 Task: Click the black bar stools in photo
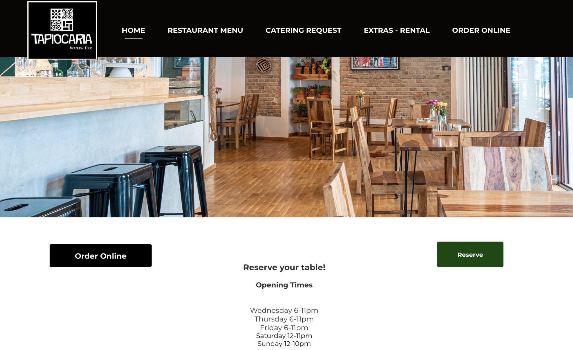[119, 182]
